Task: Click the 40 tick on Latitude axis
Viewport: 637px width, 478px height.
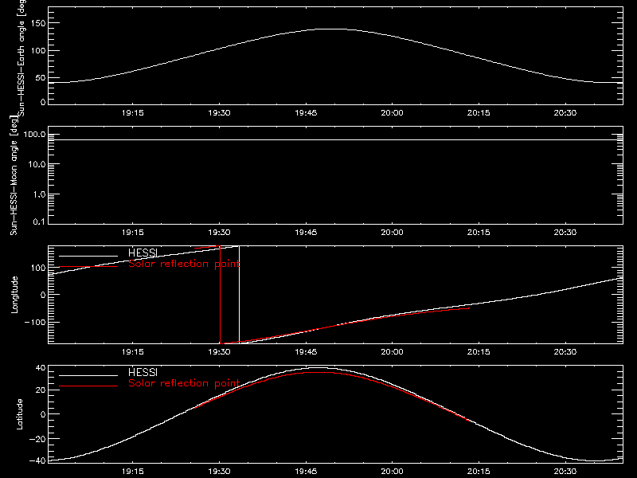Action: (41, 368)
